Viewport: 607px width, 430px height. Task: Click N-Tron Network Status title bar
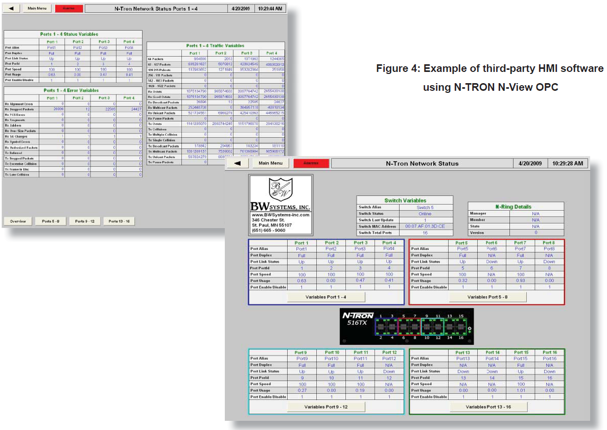[422, 163]
